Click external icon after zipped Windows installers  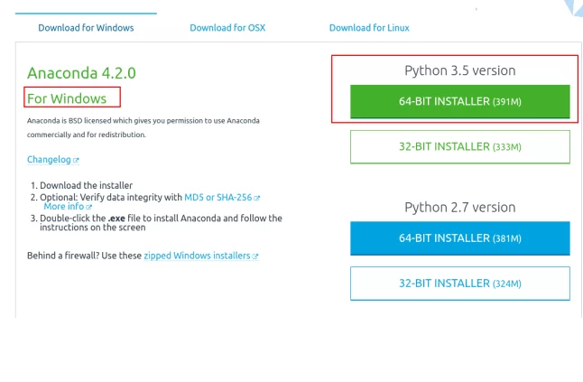point(255,256)
